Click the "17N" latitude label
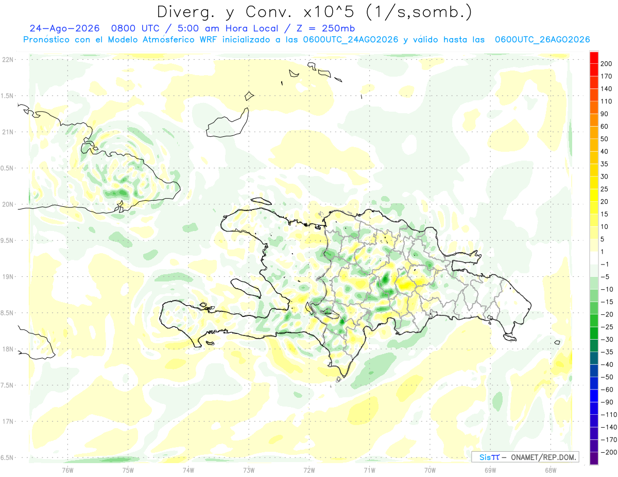The height and width of the screenshot is (477, 618). pyautogui.click(x=8, y=421)
